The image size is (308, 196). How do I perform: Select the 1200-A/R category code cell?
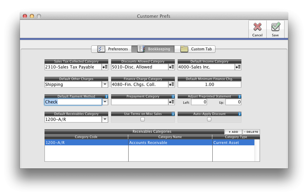[x=87, y=143]
